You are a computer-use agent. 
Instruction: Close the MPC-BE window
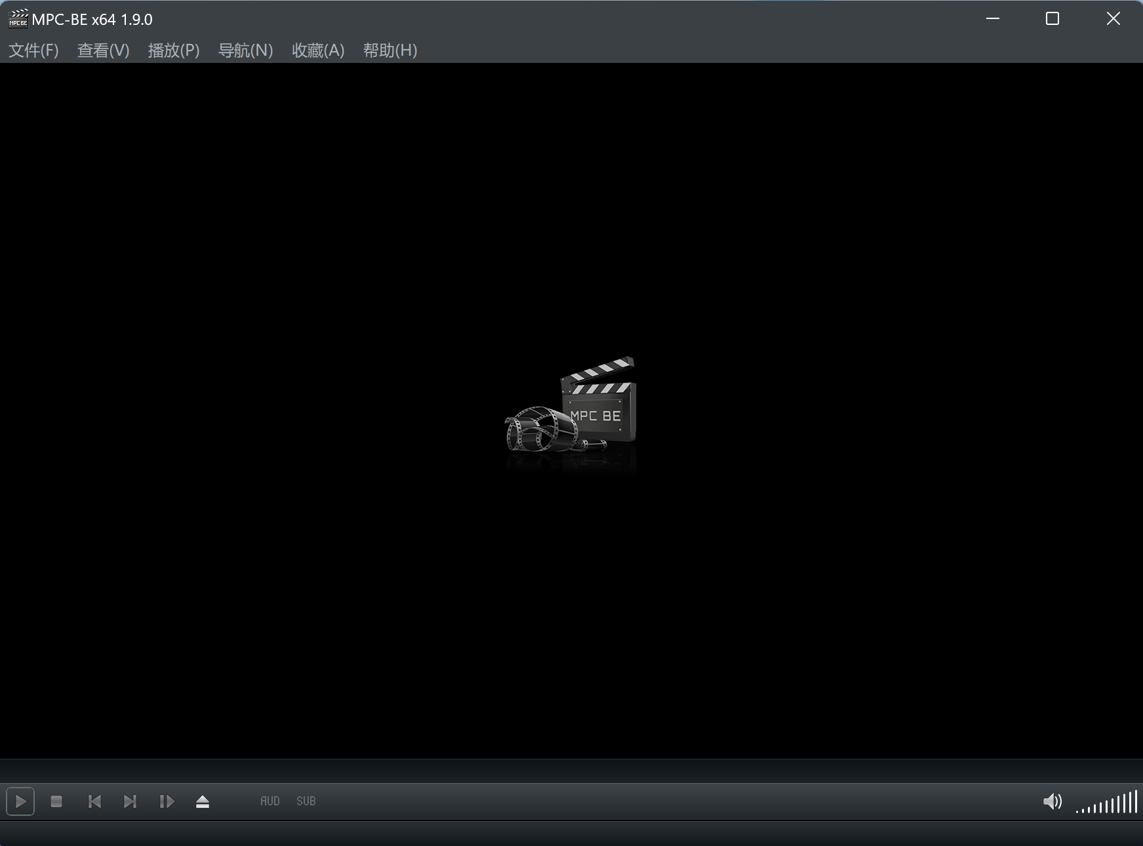coord(1113,18)
